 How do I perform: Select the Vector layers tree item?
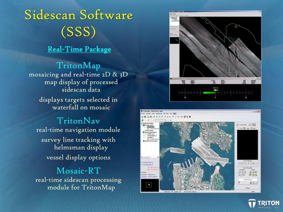point(149,131)
